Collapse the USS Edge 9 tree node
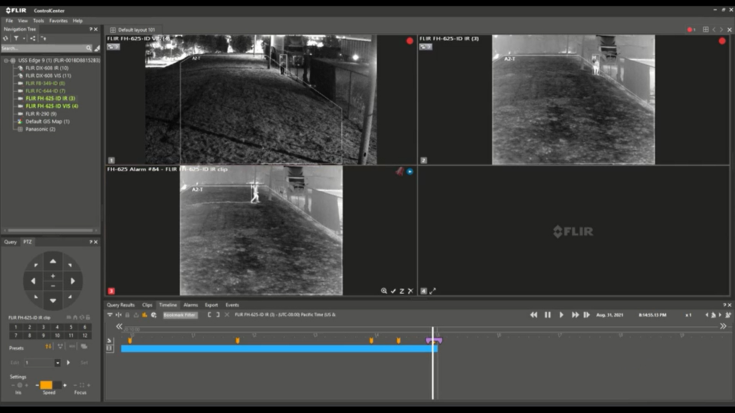 [x=6, y=60]
